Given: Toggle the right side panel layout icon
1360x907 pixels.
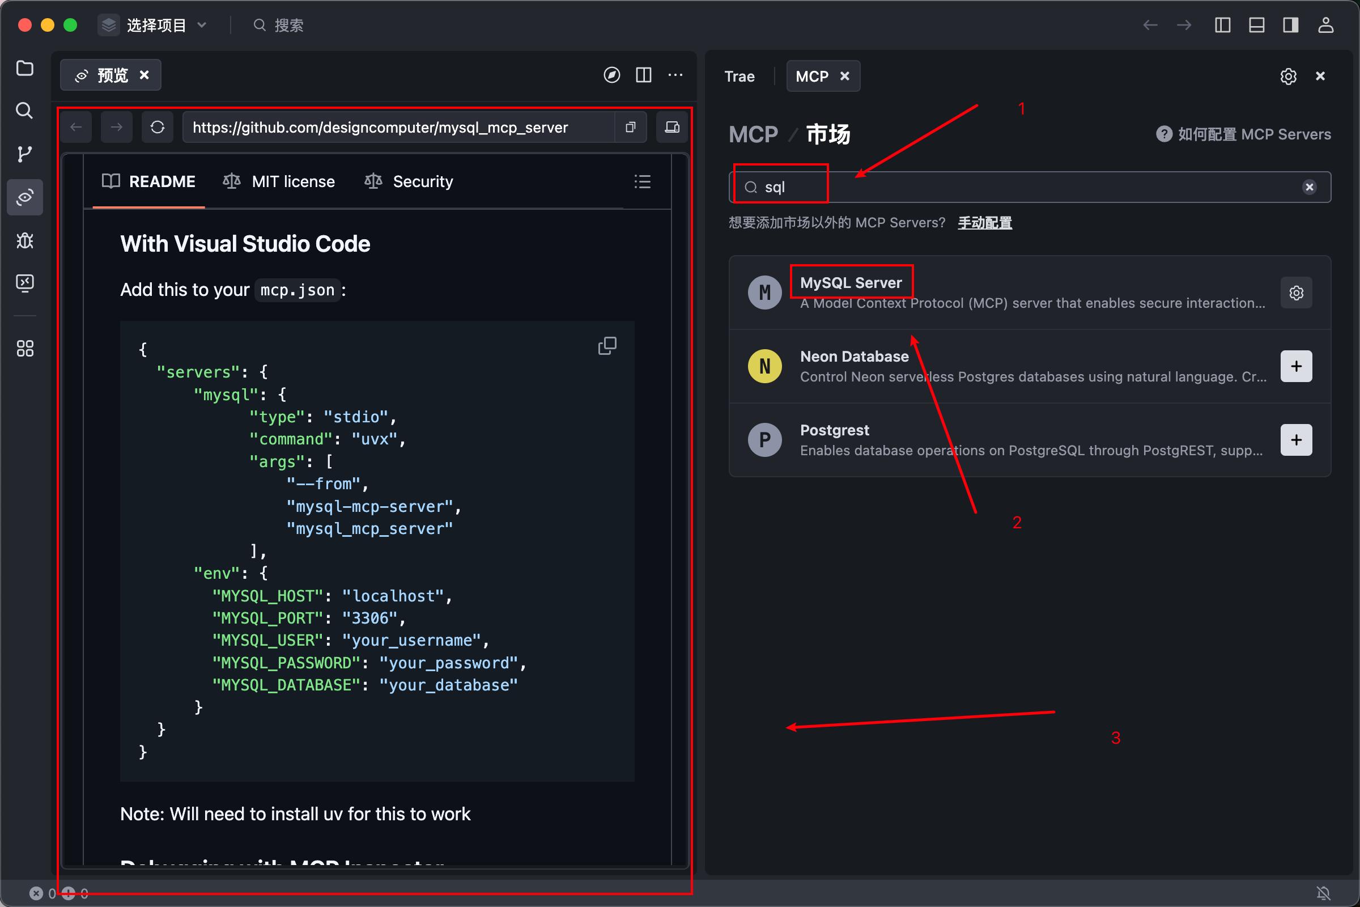Looking at the screenshot, I should (x=1290, y=25).
